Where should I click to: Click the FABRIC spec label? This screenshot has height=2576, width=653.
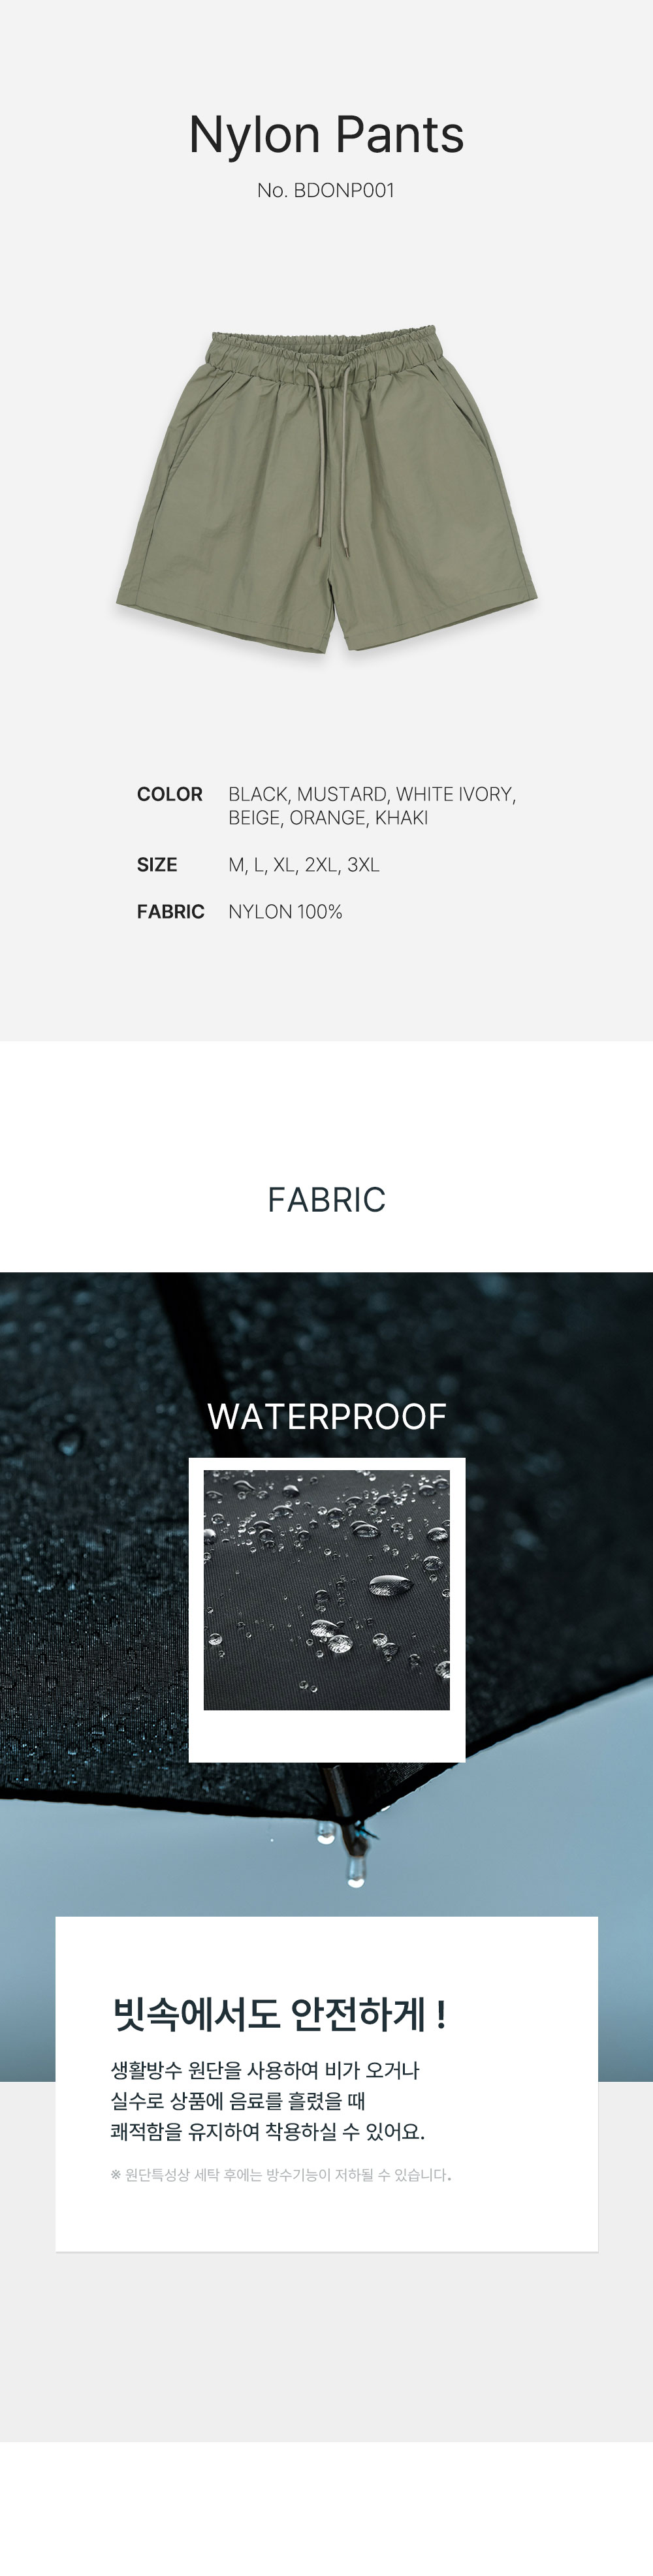tap(170, 912)
